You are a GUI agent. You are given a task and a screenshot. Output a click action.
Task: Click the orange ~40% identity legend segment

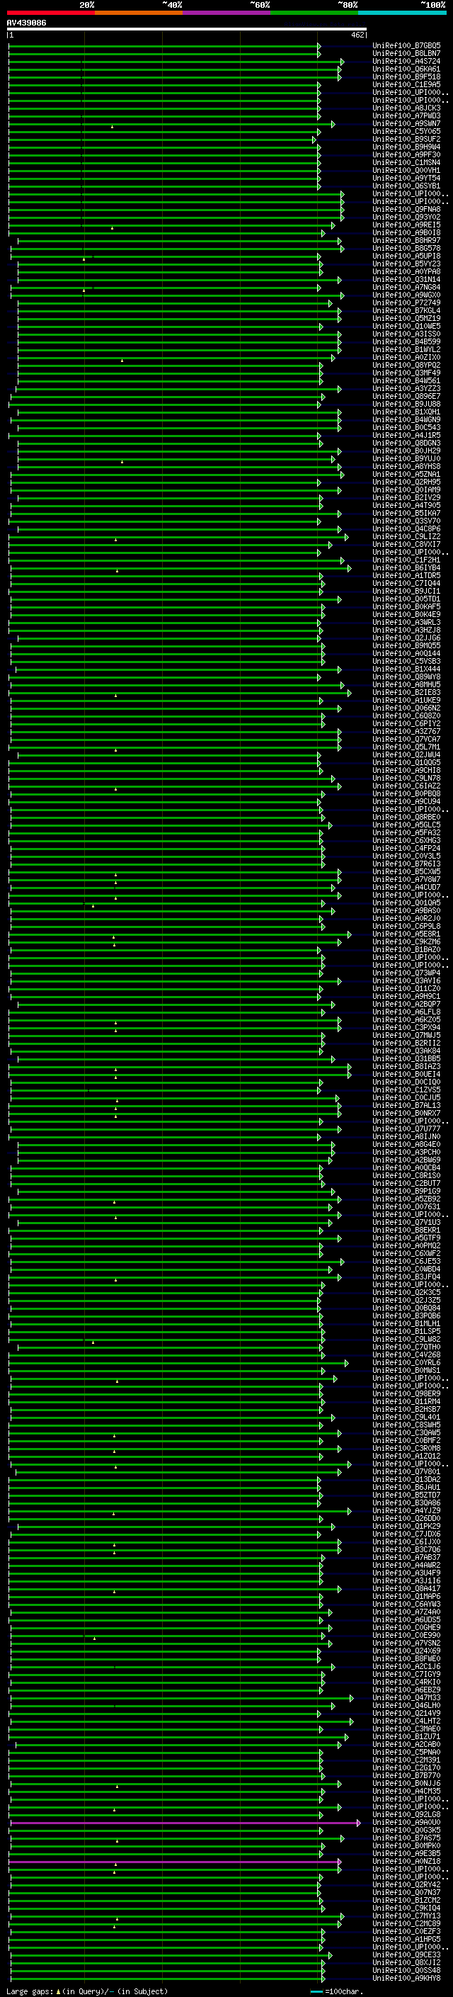139,13
